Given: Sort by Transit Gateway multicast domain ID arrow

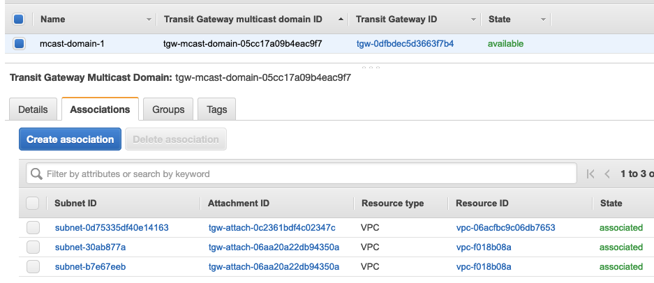Looking at the screenshot, I should pyautogui.click(x=341, y=20).
